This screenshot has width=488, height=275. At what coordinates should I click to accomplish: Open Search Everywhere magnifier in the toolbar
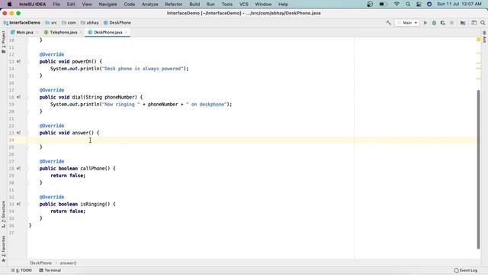click(483, 23)
